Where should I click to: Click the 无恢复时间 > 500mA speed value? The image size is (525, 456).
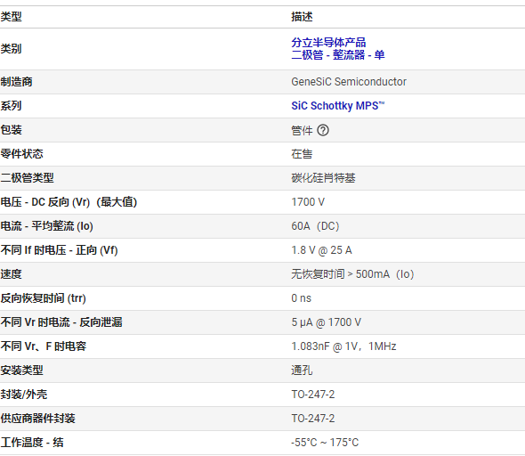[x=352, y=274]
